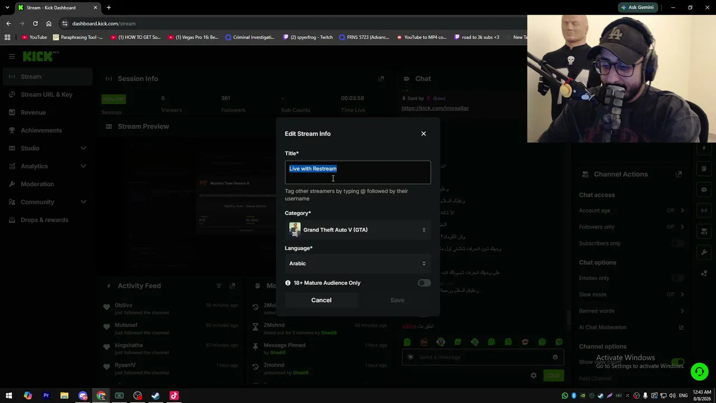Open the Banned words list
This screenshot has height=403, width=716.
coord(630,311)
